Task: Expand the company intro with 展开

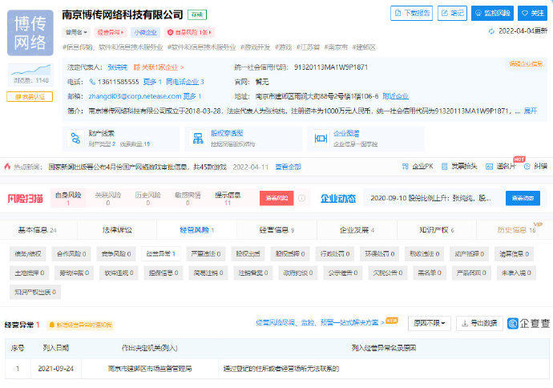Action: (530, 111)
